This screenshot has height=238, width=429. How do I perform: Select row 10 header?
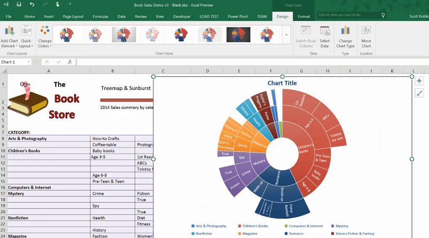click(3, 151)
